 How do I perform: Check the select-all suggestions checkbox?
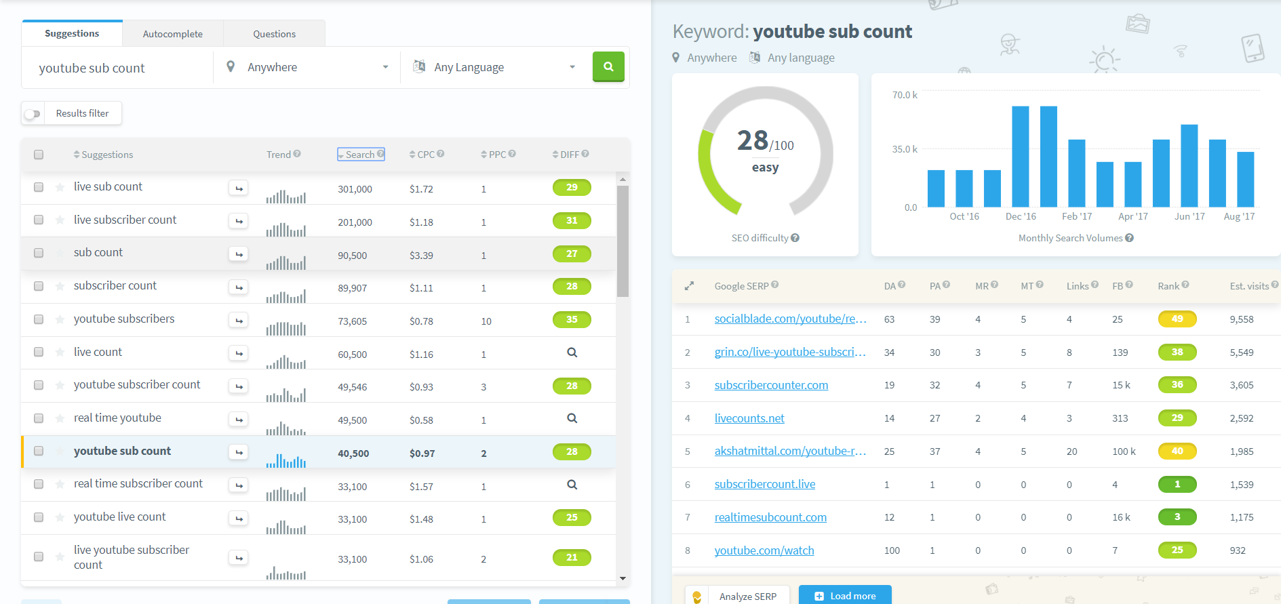click(x=39, y=155)
